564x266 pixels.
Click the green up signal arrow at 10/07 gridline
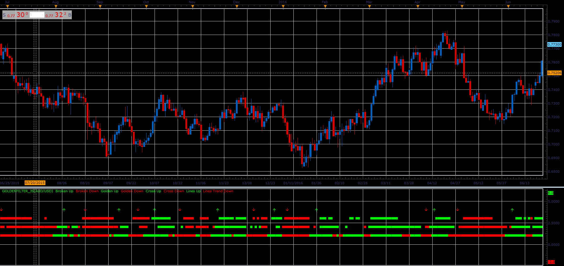coord(154,210)
